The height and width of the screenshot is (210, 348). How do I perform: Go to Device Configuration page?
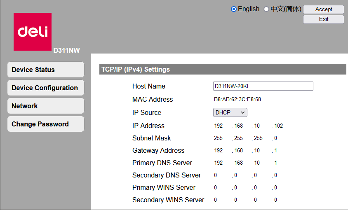[x=45, y=88]
